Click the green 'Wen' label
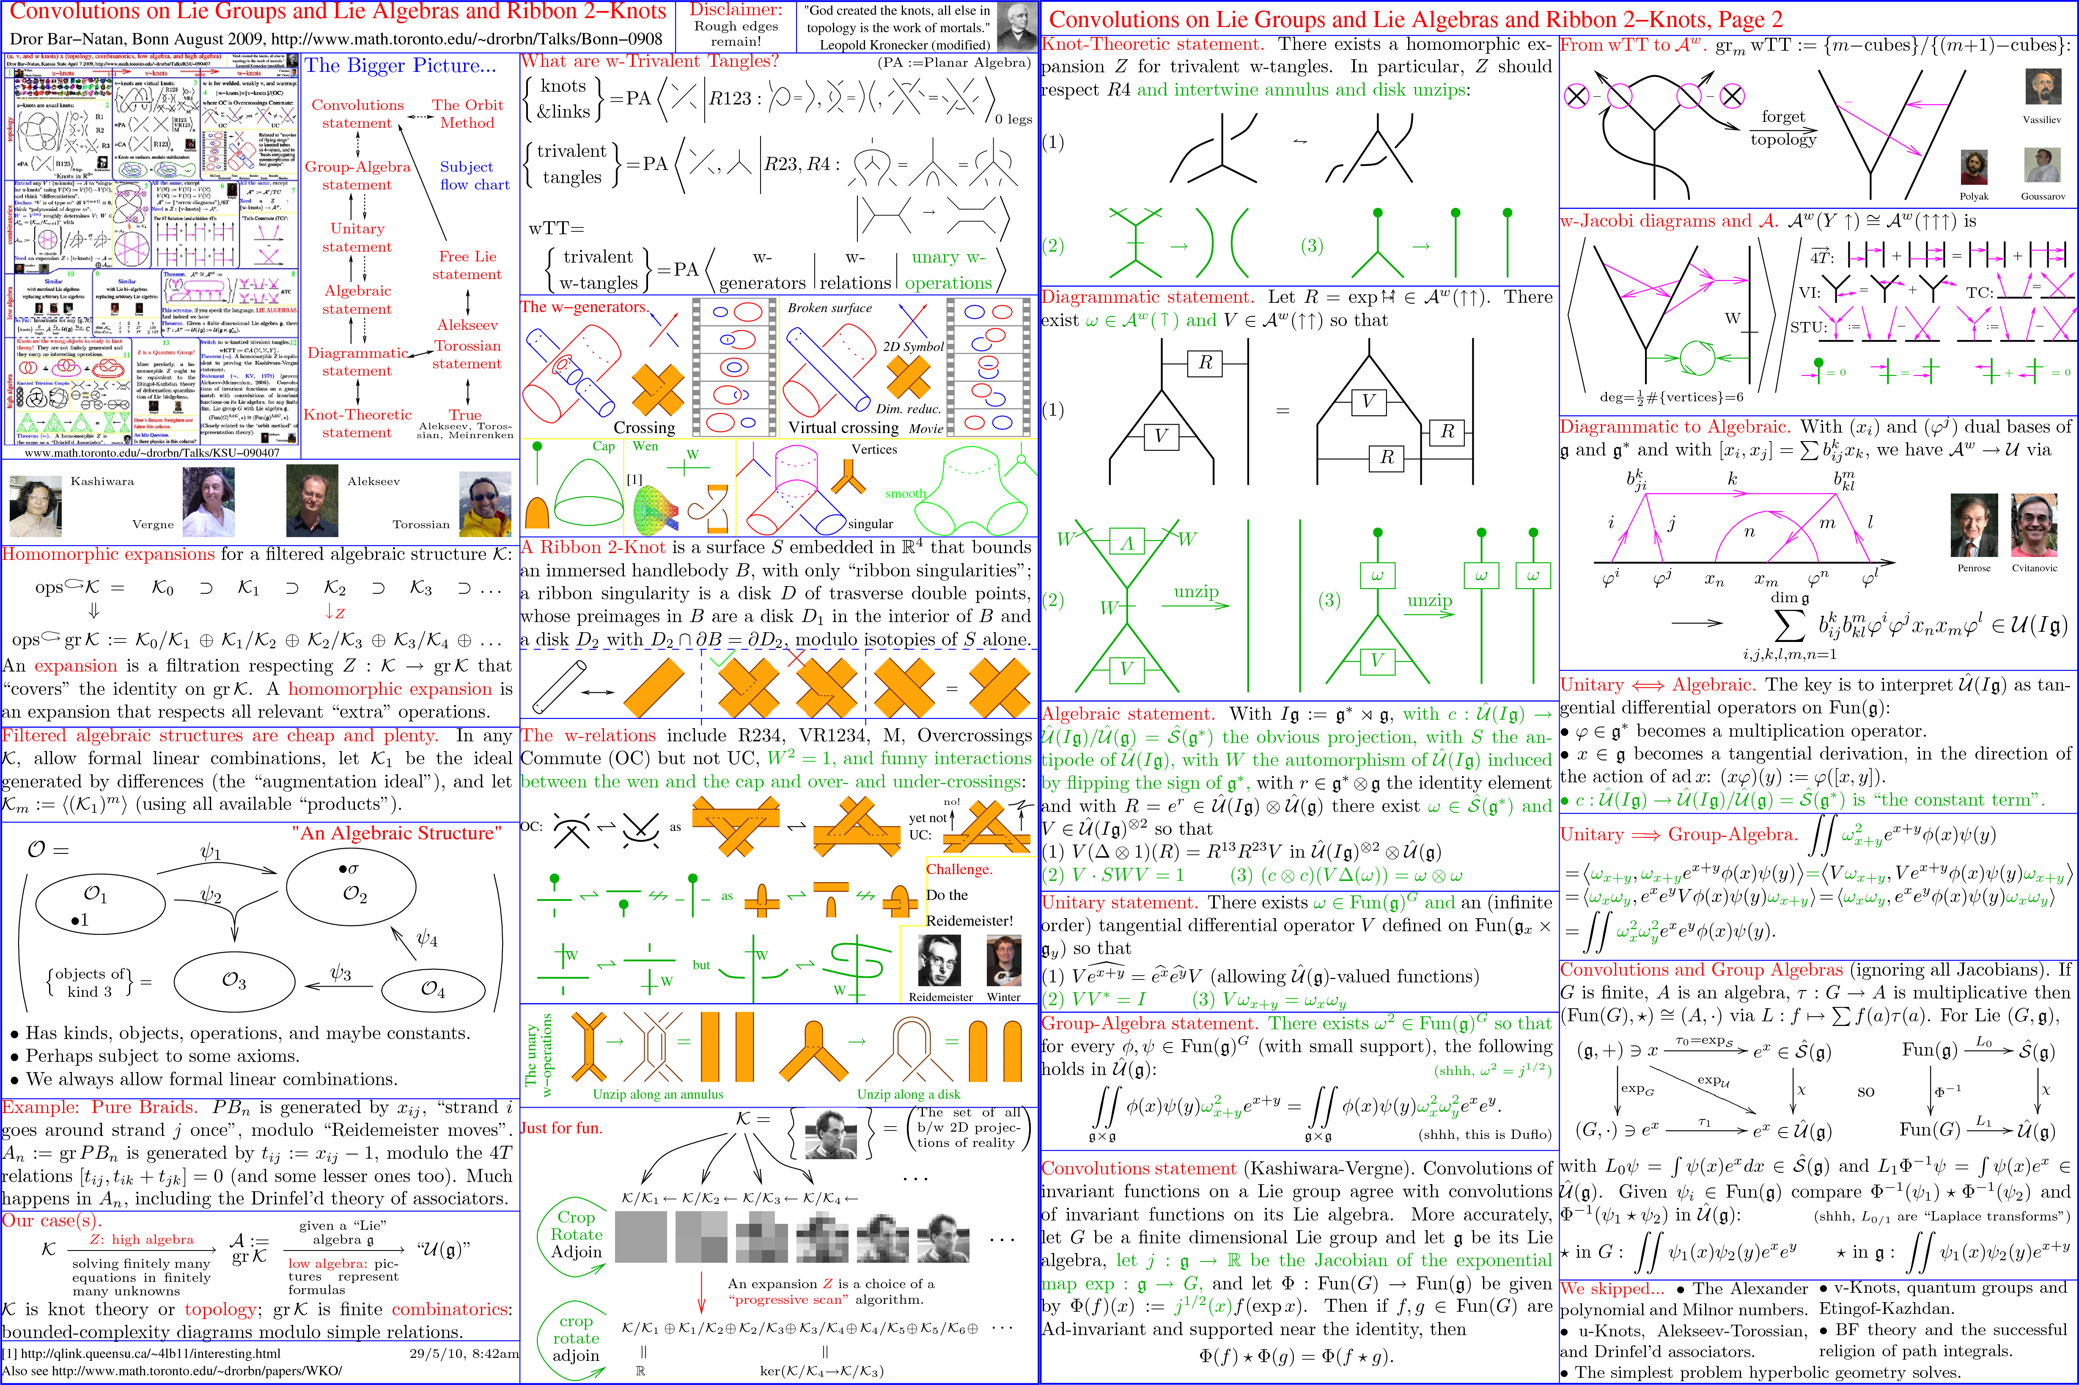Viewport: 2079px width, 1385px height. click(645, 446)
